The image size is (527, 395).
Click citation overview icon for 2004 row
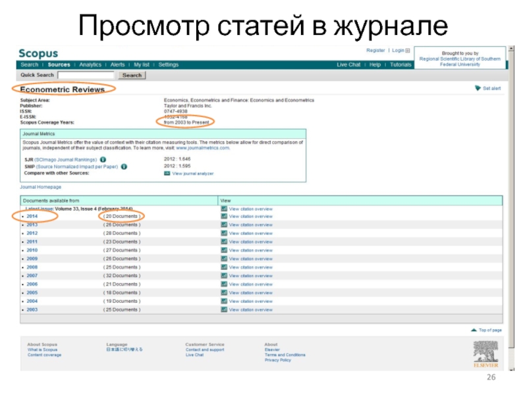tap(224, 302)
